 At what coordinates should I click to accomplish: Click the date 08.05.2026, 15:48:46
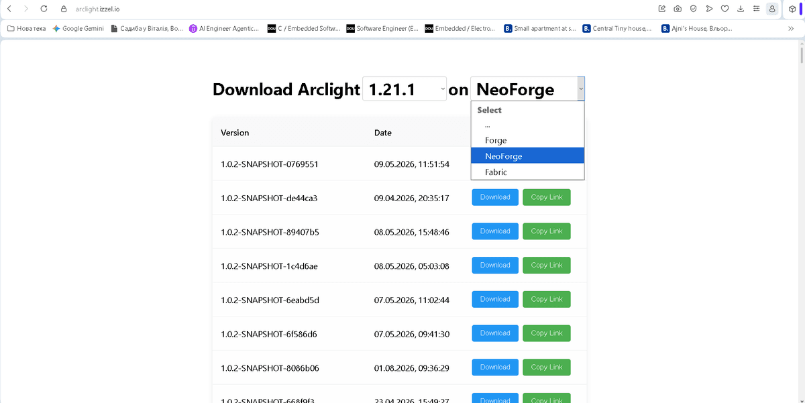[x=412, y=232]
